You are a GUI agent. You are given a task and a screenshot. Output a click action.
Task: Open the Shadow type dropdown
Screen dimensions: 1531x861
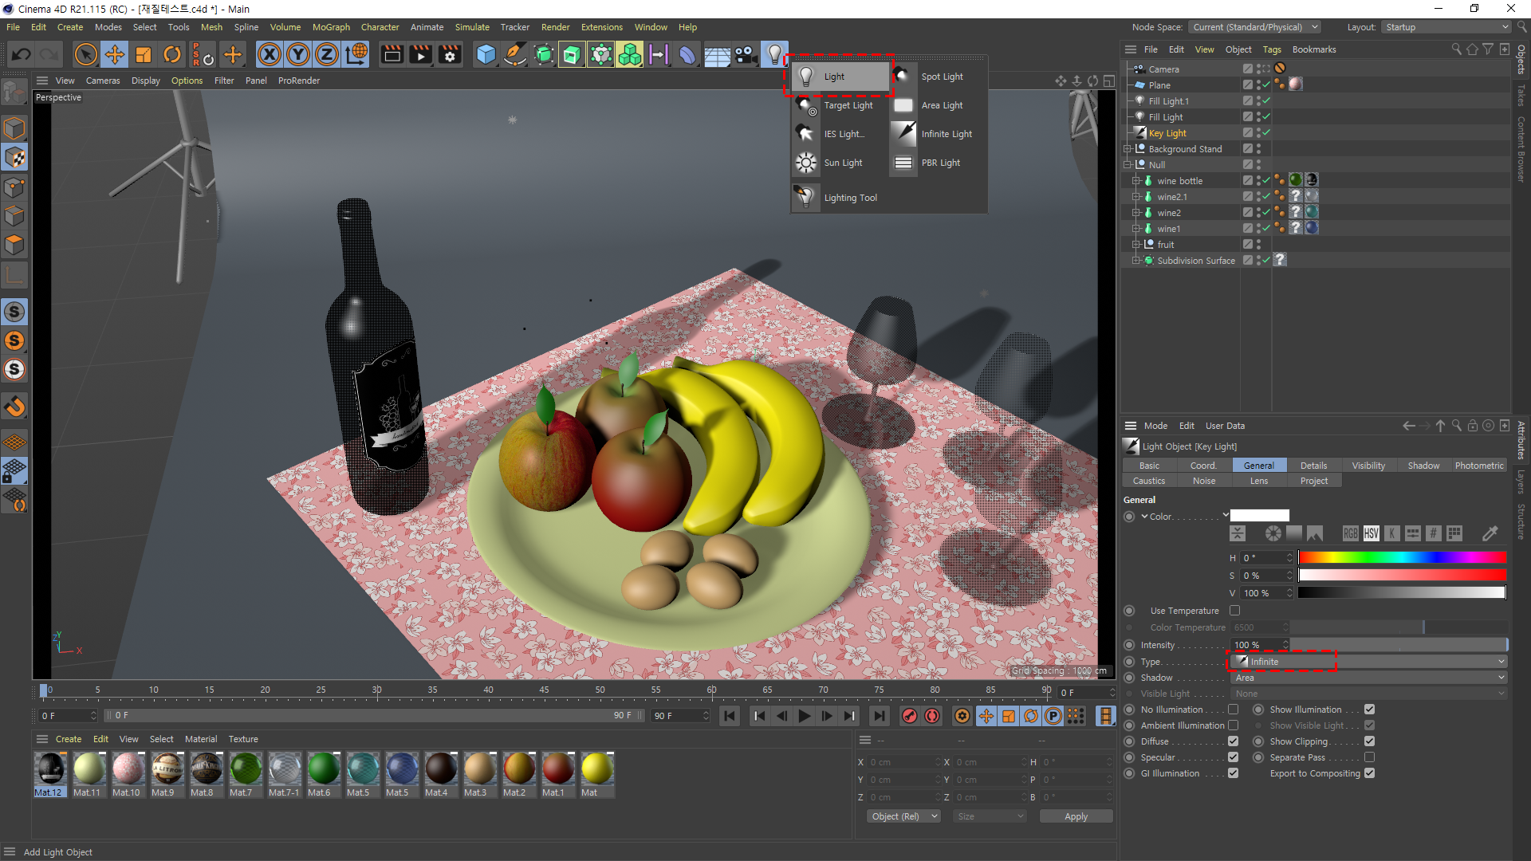(1368, 678)
